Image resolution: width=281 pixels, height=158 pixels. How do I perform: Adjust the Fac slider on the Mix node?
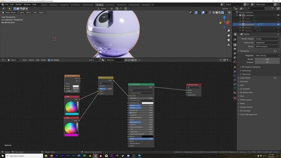click(x=106, y=89)
